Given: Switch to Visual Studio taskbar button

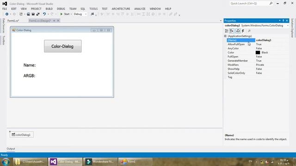Looking at the screenshot, I should 65,162.
